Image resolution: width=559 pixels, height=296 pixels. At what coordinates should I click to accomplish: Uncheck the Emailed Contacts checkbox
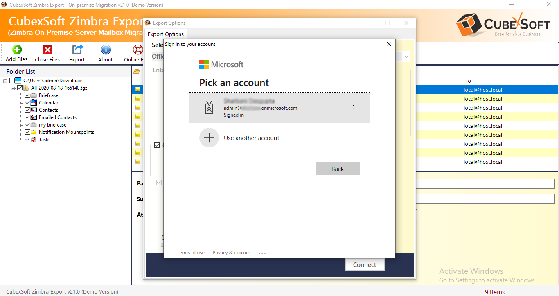click(x=27, y=117)
